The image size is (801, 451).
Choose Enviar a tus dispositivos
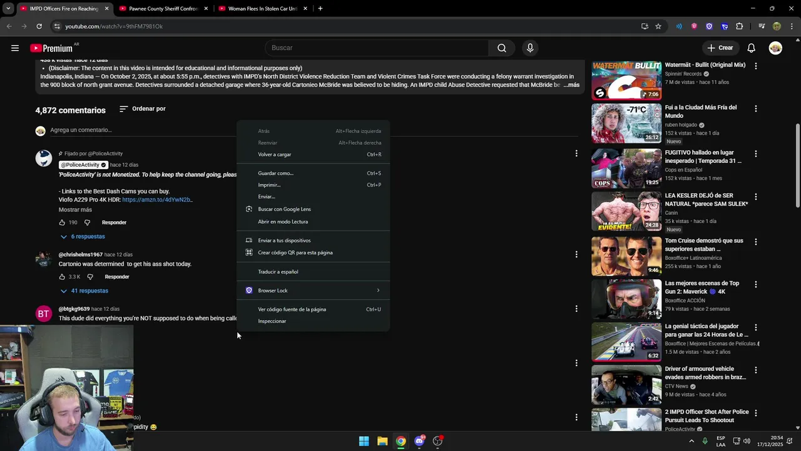pyautogui.click(x=313, y=241)
